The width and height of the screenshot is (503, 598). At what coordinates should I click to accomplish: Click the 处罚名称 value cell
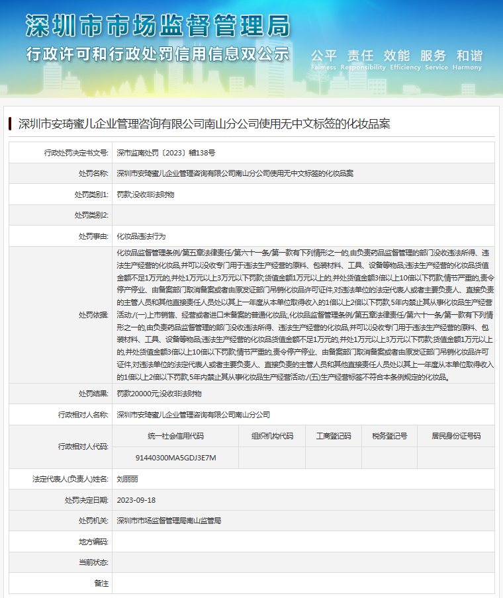(234, 173)
